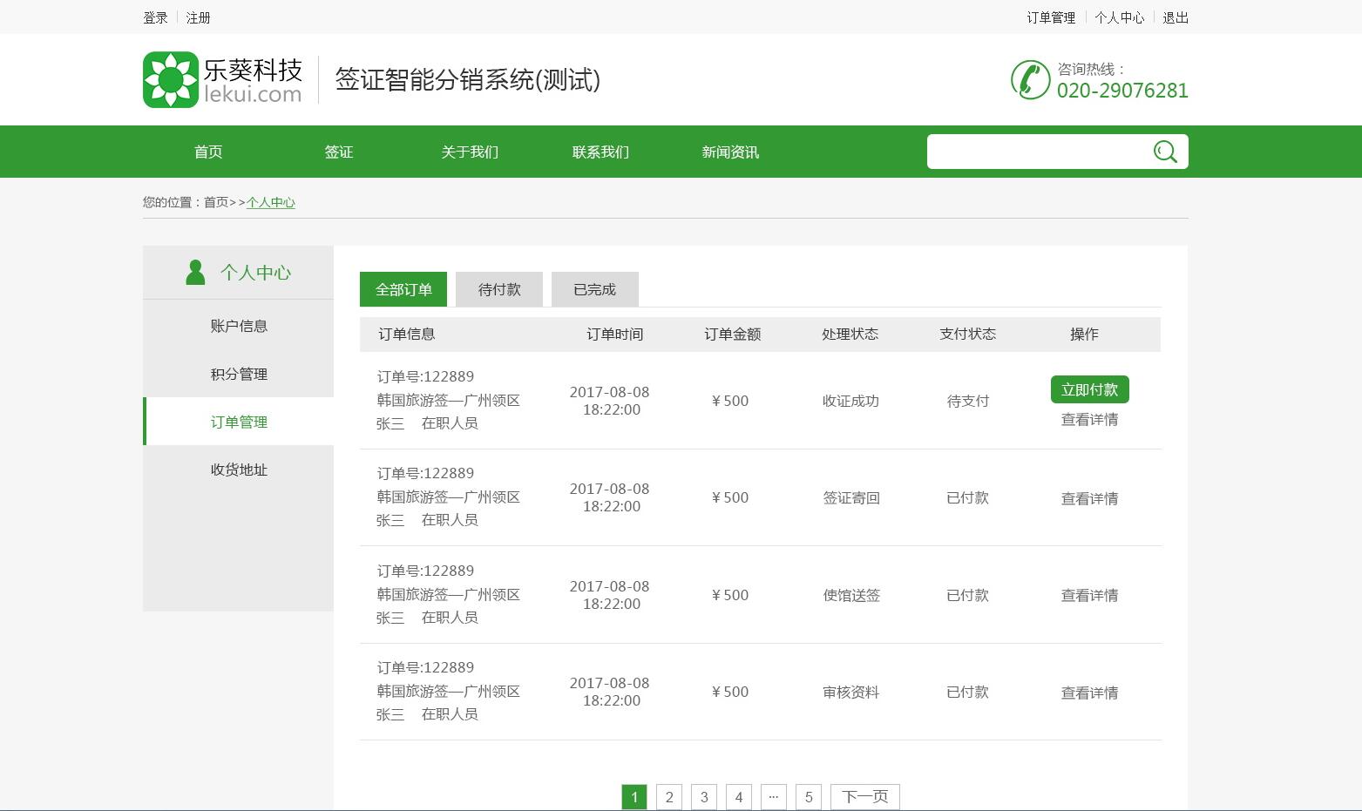This screenshot has height=811, width=1362.
Task: Navigate to 新闻资讯
Action: (x=729, y=151)
